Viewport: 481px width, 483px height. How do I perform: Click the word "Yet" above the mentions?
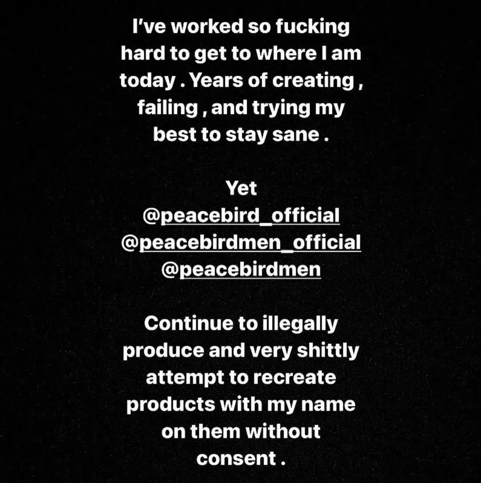[x=241, y=188]
